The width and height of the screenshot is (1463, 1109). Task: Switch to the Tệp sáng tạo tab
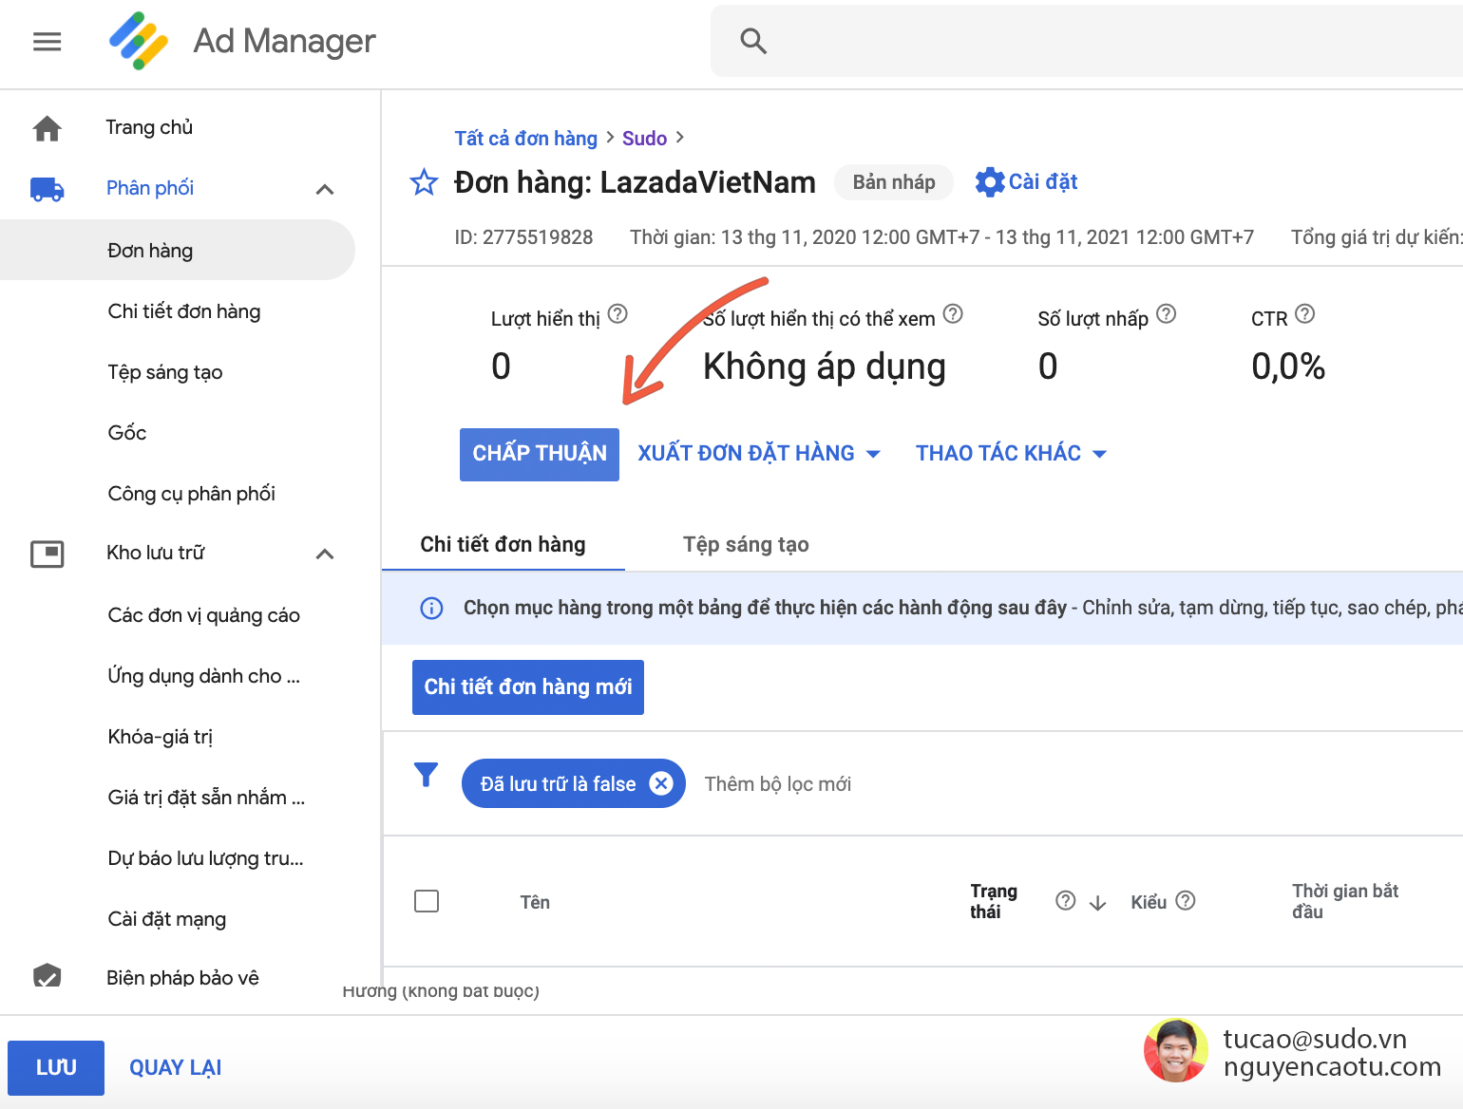[746, 544]
